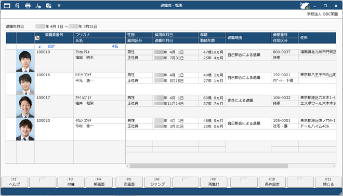Image resolution: width=343 pixels, height=196 pixels.
Task: Select photo of employee 100016
Action: (x=25, y=83)
